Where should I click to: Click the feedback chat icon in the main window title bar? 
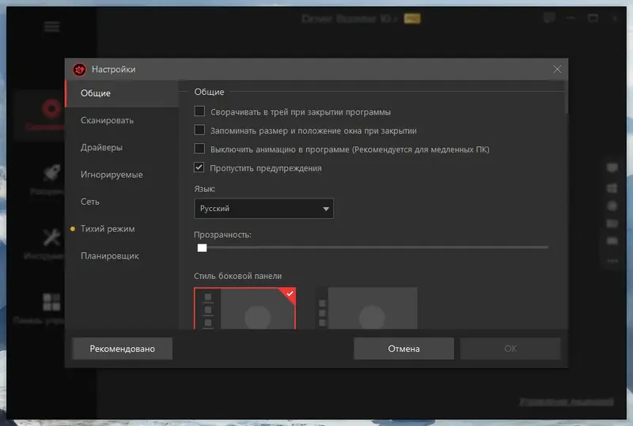(x=549, y=17)
